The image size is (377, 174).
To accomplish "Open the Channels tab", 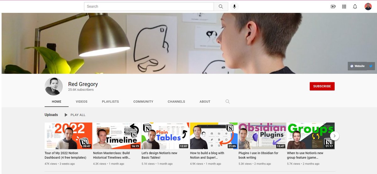I will pyautogui.click(x=176, y=102).
